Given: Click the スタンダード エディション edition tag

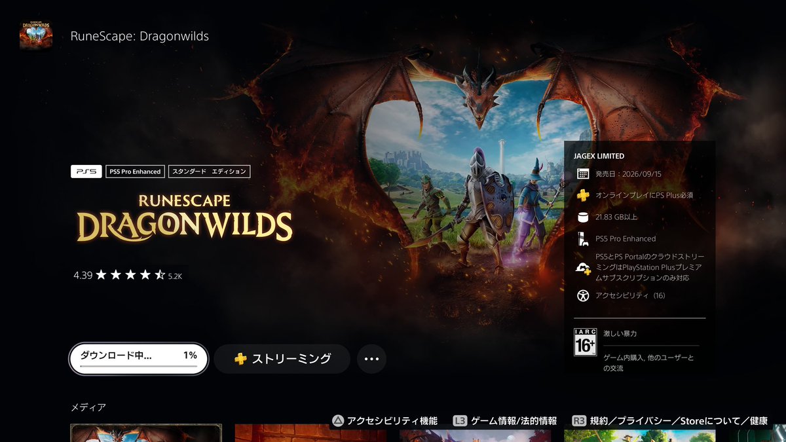Looking at the screenshot, I should coord(209,172).
